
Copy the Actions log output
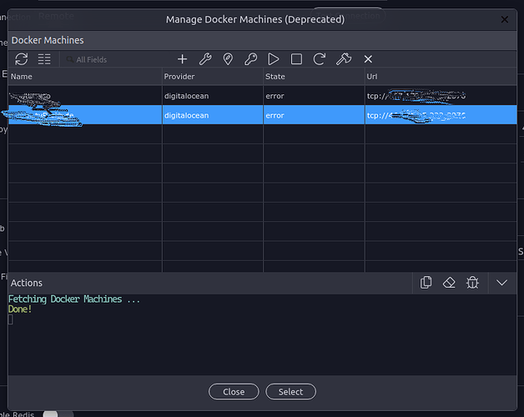tap(426, 283)
